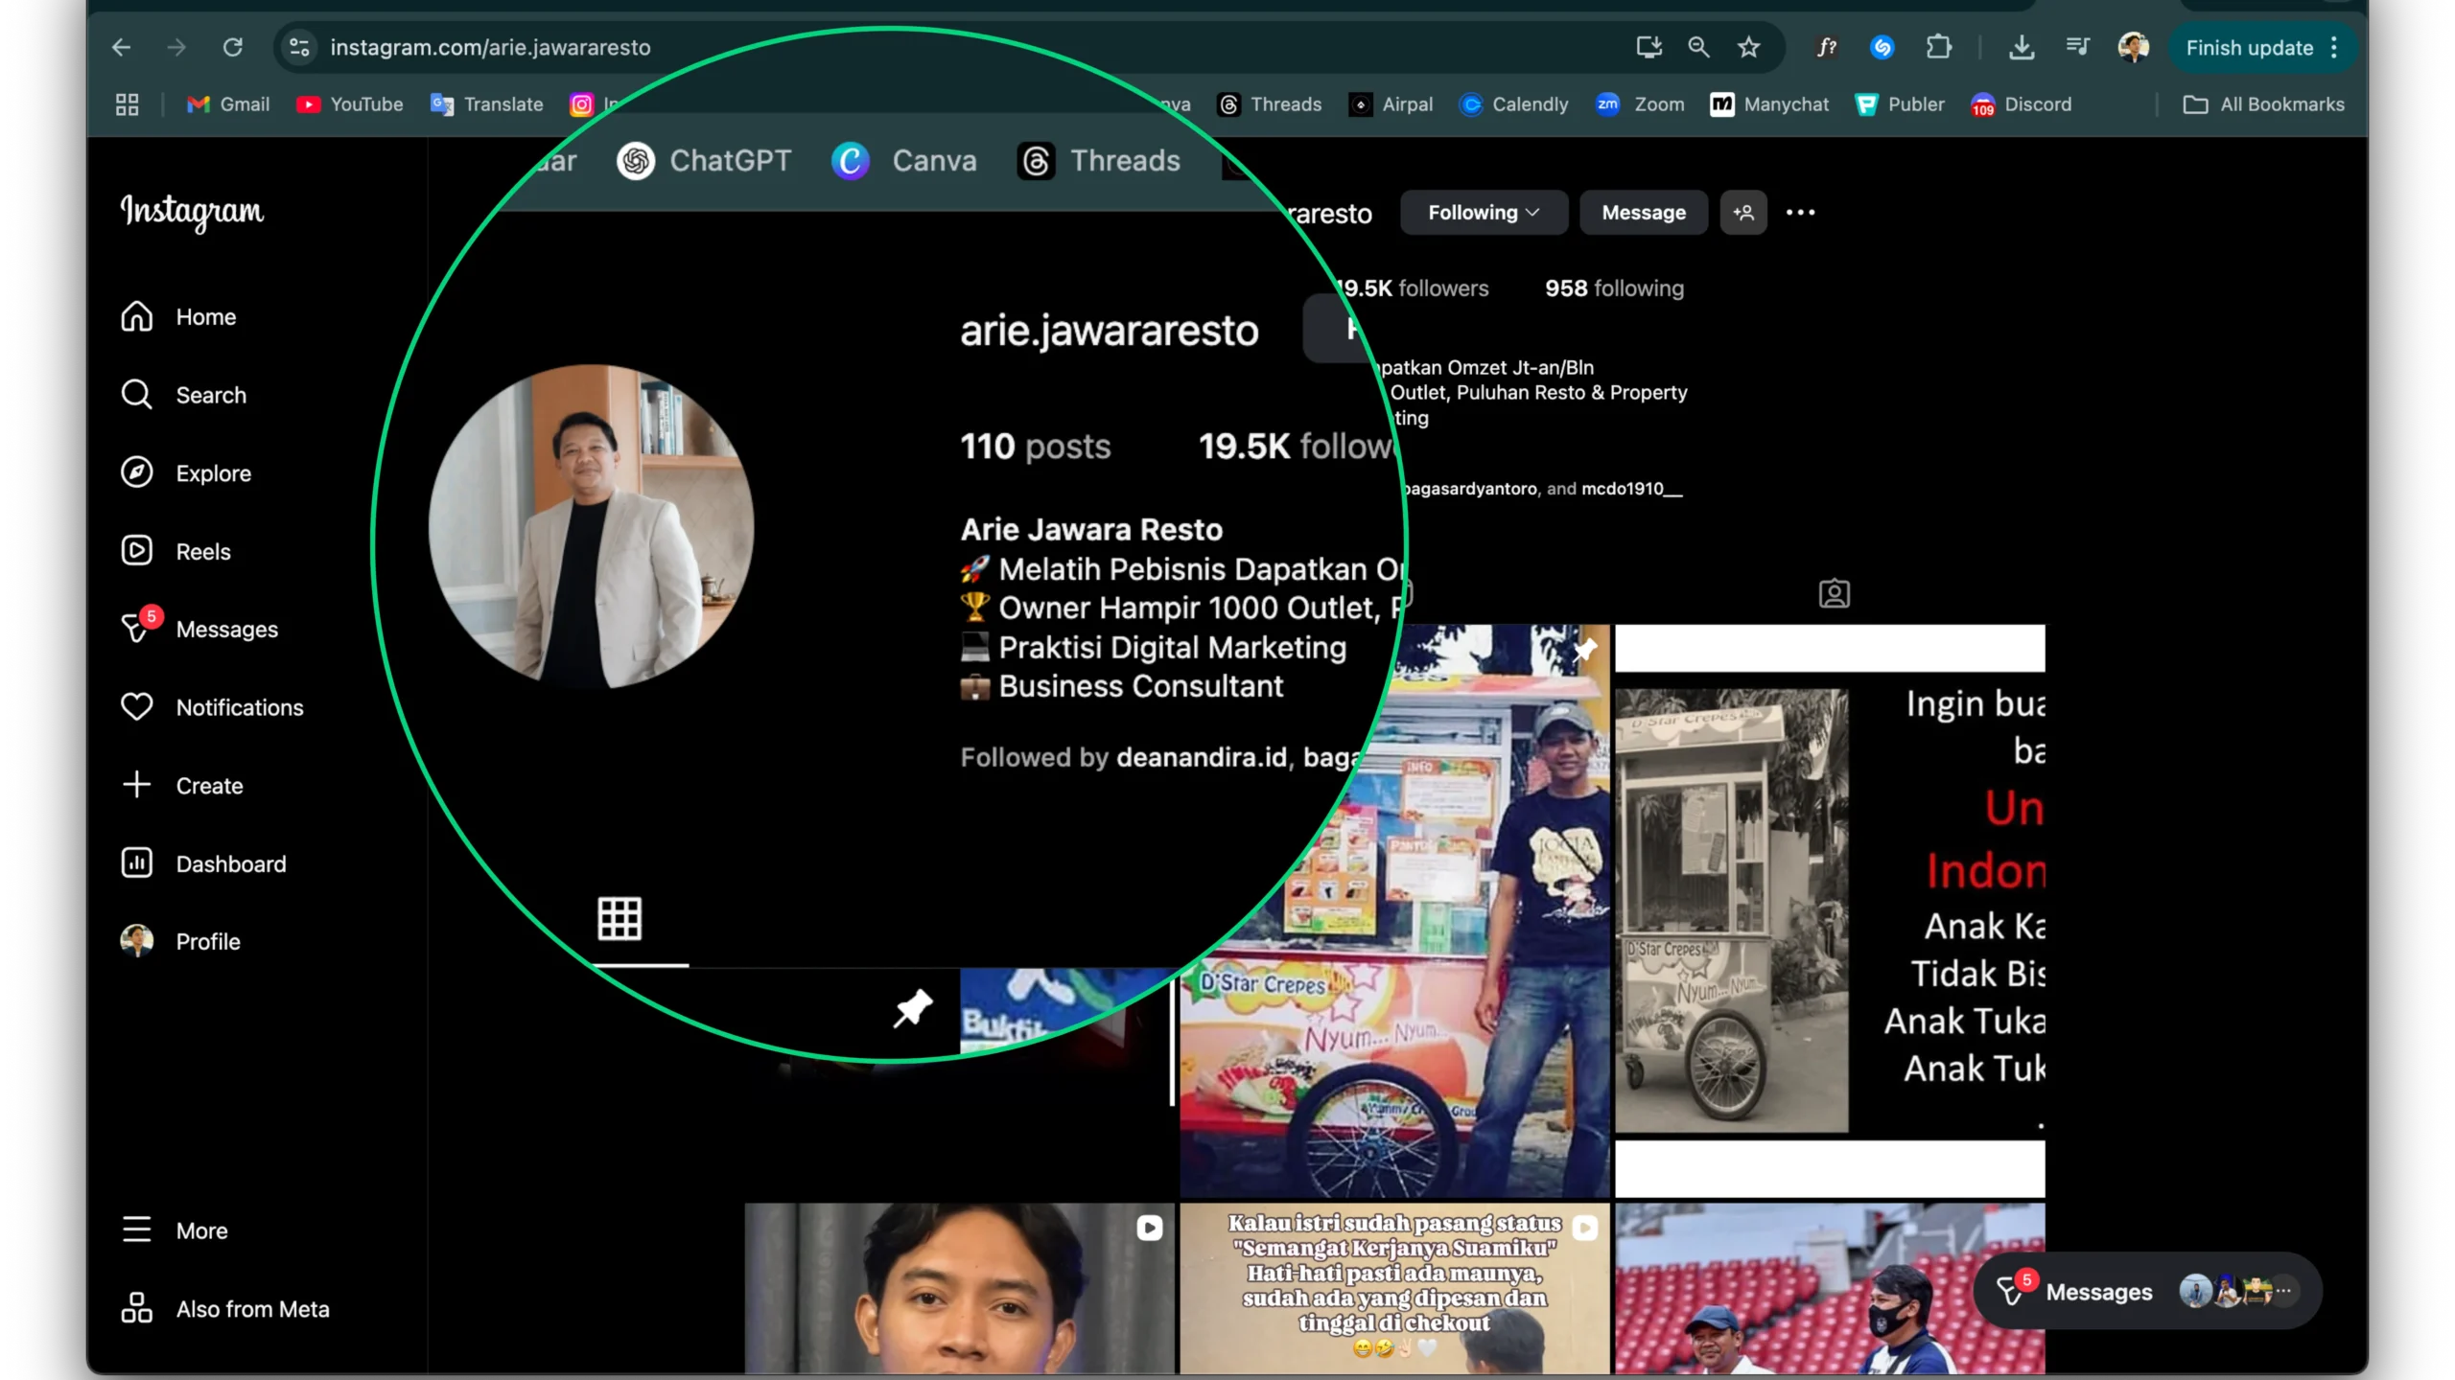
Task: Open the zoom magnifier icon in address bar
Action: (x=1698, y=47)
